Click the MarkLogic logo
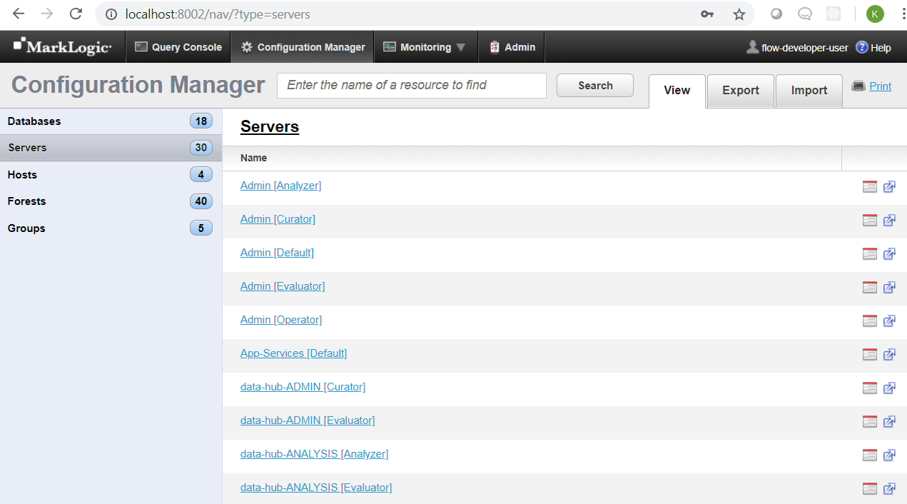907x504 pixels. [x=63, y=47]
